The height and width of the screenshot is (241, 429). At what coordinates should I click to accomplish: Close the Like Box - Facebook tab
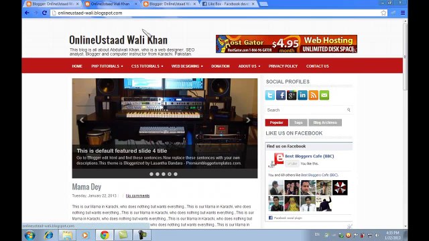pyautogui.click(x=253, y=4)
